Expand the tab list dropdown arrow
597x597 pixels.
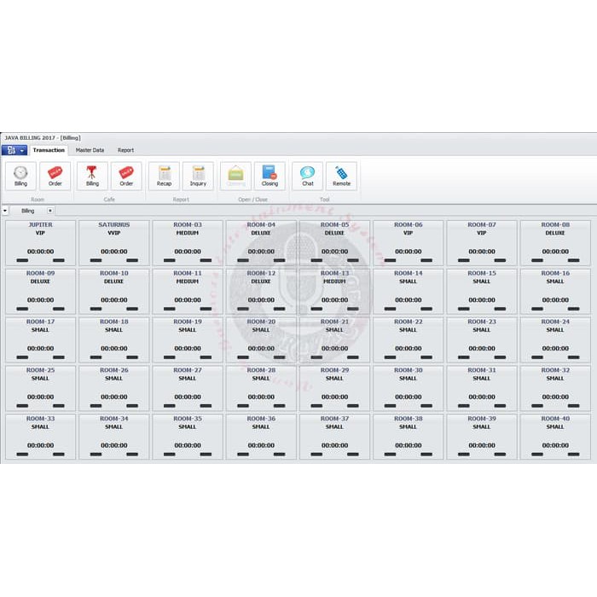5,211
